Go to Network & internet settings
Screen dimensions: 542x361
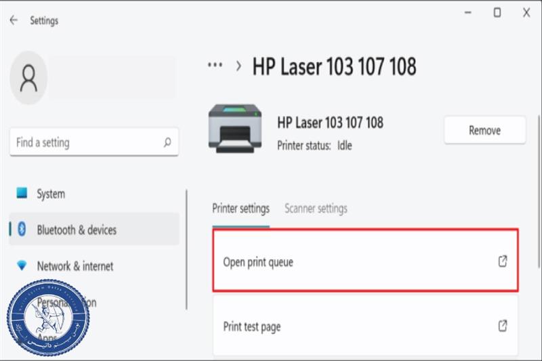pyautogui.click(x=75, y=266)
